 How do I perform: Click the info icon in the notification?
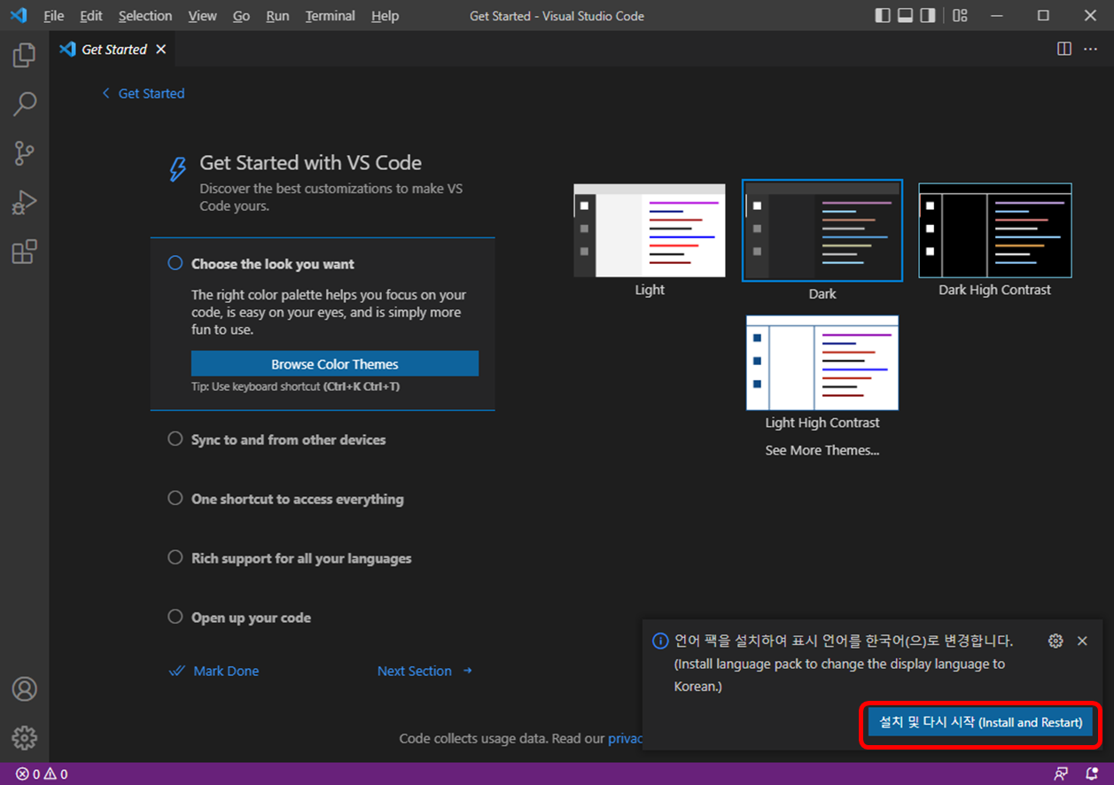click(x=660, y=641)
